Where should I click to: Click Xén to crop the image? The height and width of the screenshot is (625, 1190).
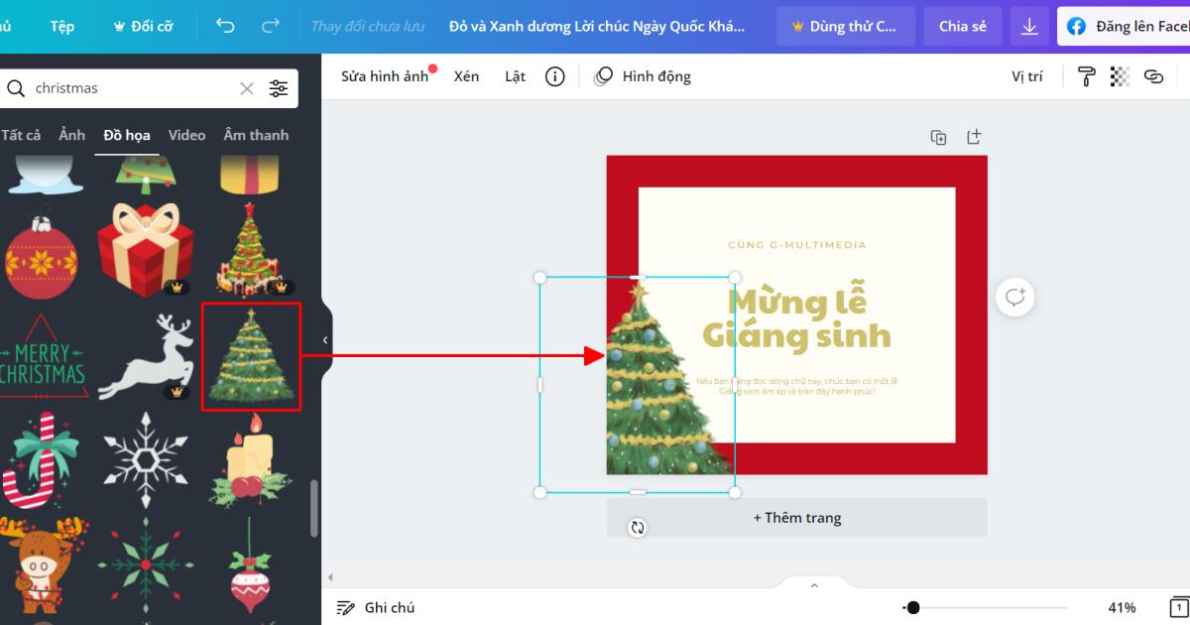point(466,75)
